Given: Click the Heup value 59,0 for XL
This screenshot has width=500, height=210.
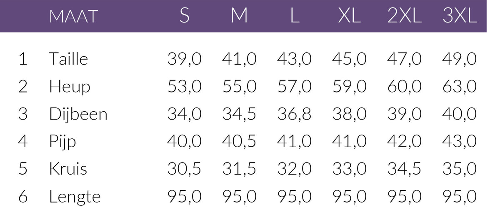Looking at the screenshot, I should pyautogui.click(x=349, y=86).
